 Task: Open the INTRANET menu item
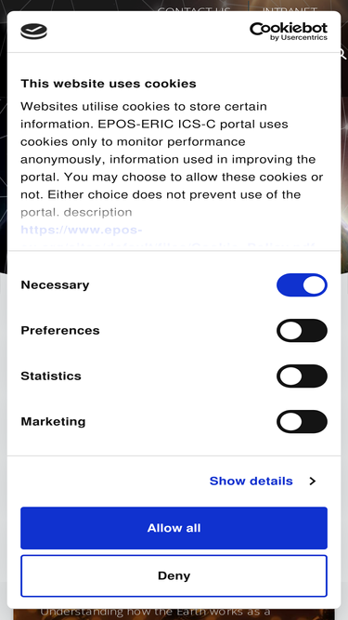[290, 8]
